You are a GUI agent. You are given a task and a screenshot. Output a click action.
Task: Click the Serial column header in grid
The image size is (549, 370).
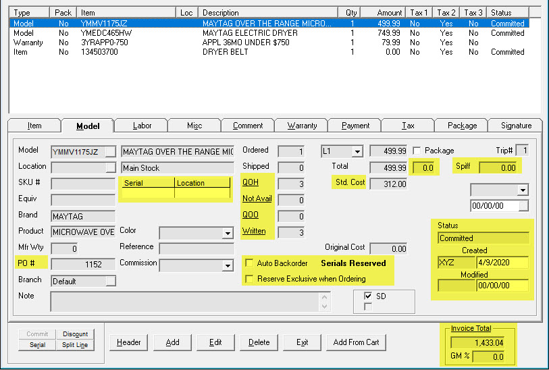(x=148, y=183)
